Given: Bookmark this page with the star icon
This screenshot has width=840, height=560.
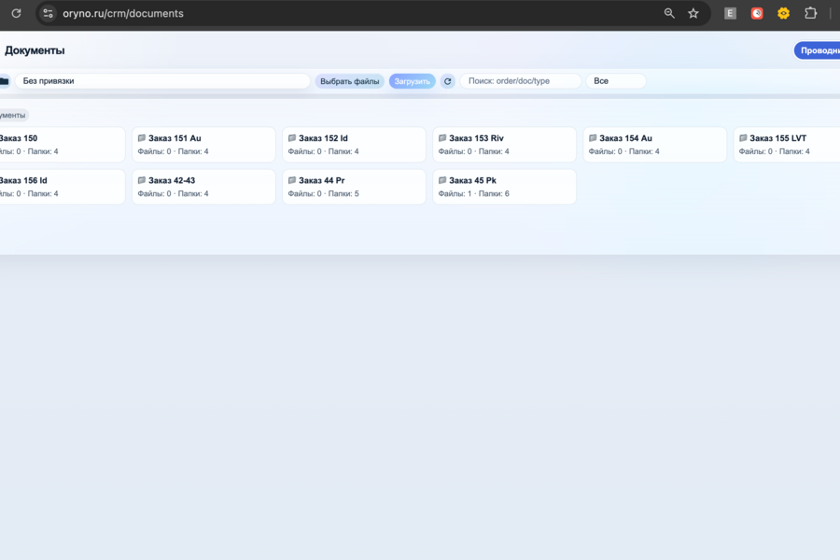Looking at the screenshot, I should tap(693, 13).
